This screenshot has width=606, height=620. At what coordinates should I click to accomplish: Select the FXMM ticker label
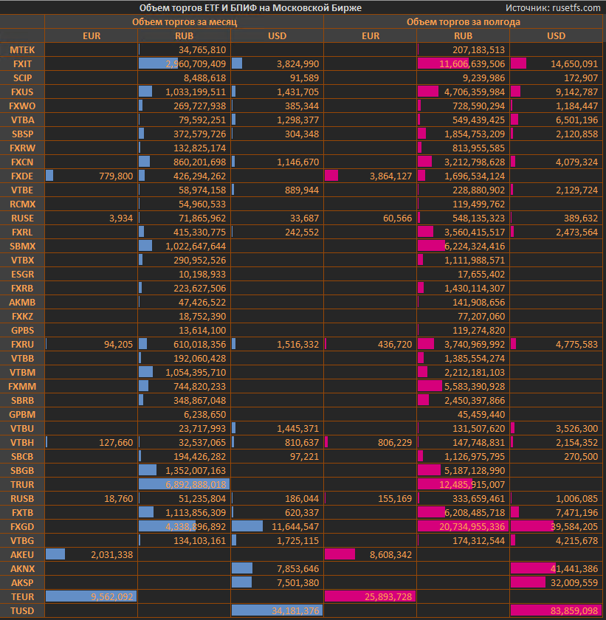point(22,387)
